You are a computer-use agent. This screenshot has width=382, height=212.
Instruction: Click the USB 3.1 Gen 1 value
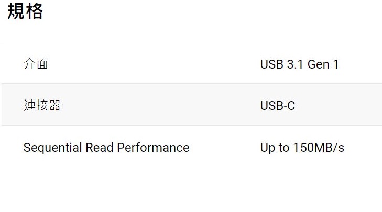299,64
